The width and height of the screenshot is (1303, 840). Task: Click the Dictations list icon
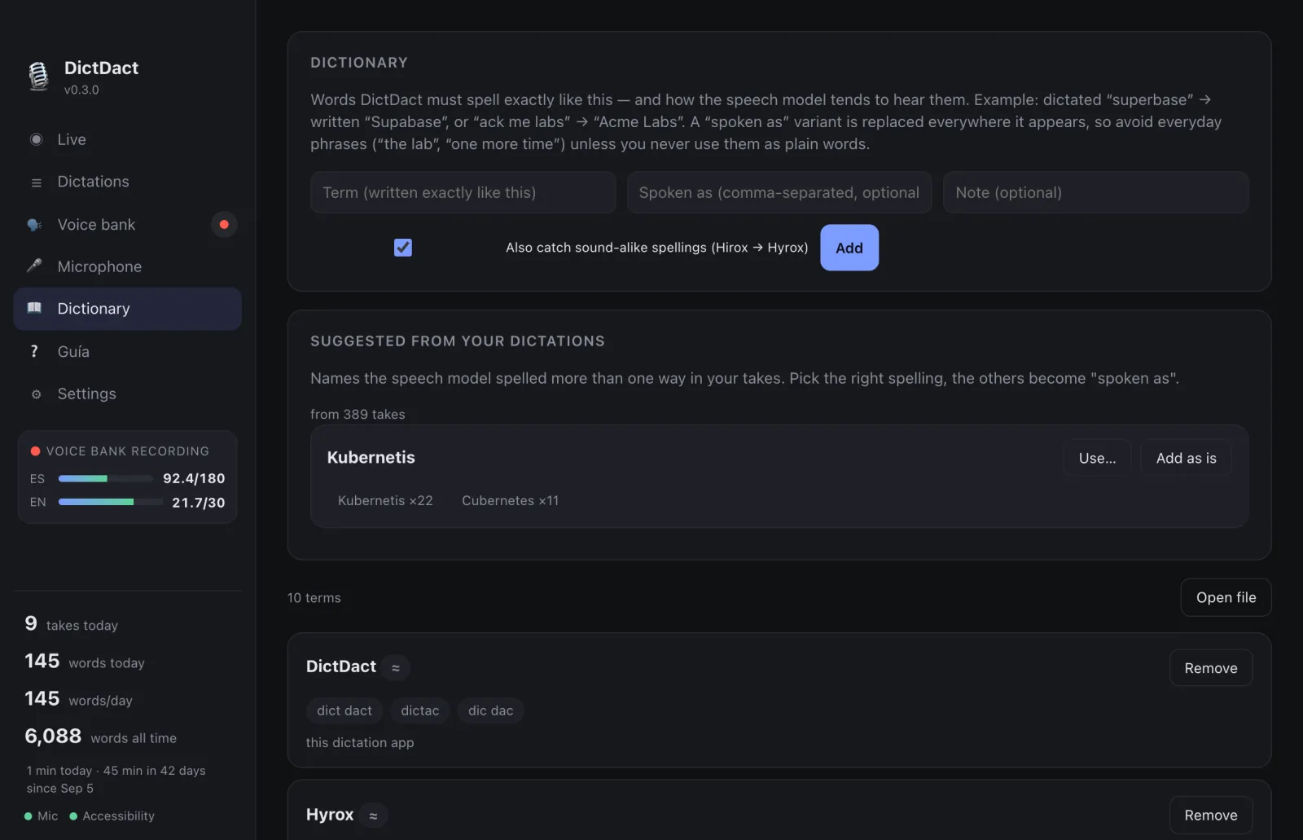coord(36,183)
